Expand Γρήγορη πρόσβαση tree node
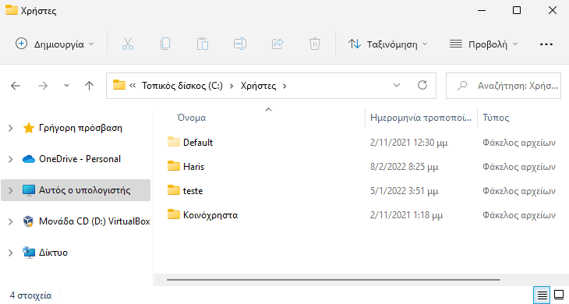Viewport: 569px width, 304px height. tap(11, 128)
